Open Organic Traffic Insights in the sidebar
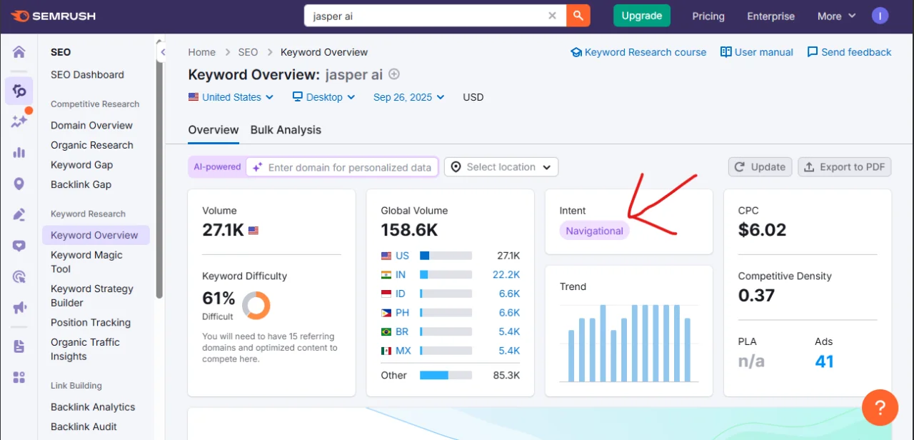The width and height of the screenshot is (914, 440). point(85,349)
